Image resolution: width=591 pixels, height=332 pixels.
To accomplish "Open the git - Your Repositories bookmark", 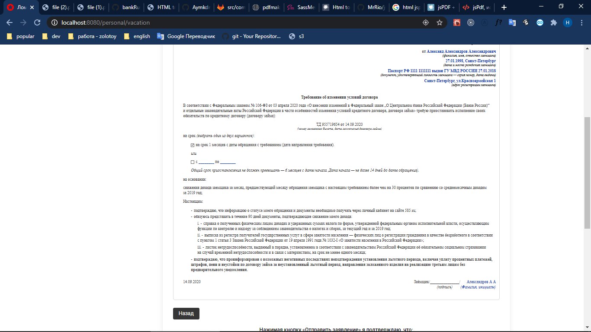I will [251, 36].
